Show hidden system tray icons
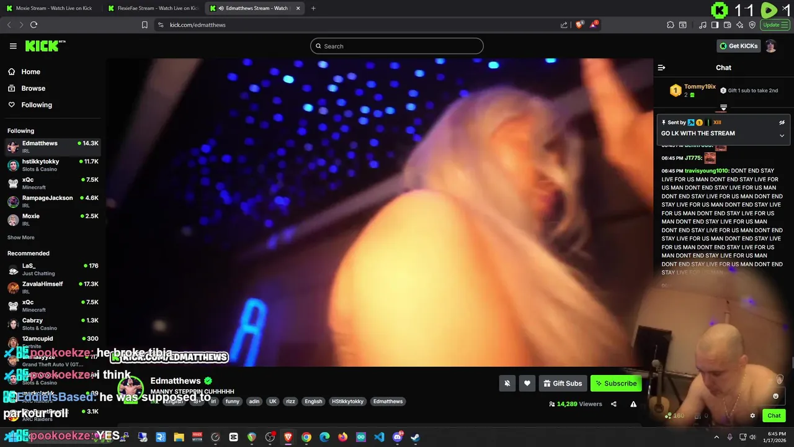The image size is (794, 447). [716, 437]
